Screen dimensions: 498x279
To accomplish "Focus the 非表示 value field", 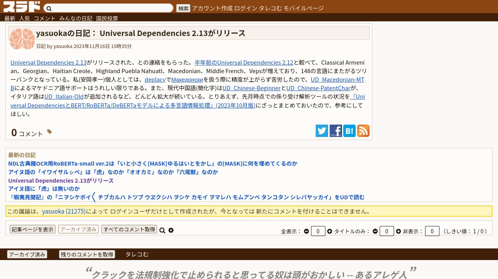I will click(432, 231).
